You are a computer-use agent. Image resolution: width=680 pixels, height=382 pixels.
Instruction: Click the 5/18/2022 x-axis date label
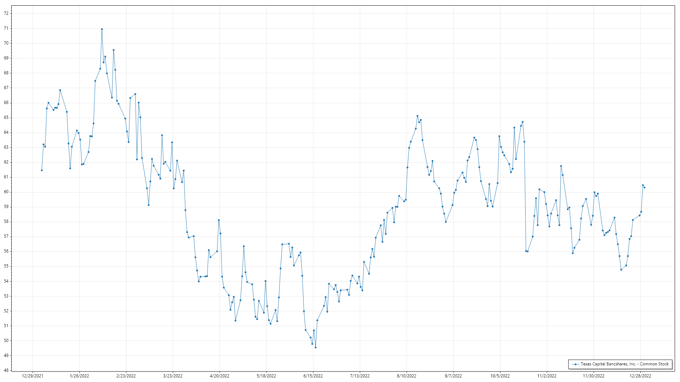pyautogui.click(x=266, y=376)
